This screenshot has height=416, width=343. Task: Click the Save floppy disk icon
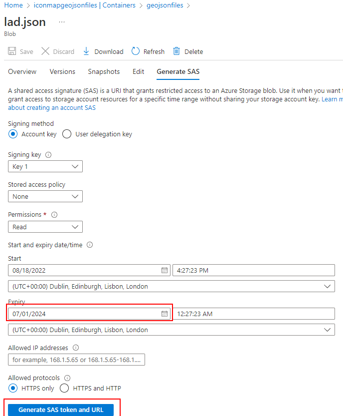(x=12, y=51)
